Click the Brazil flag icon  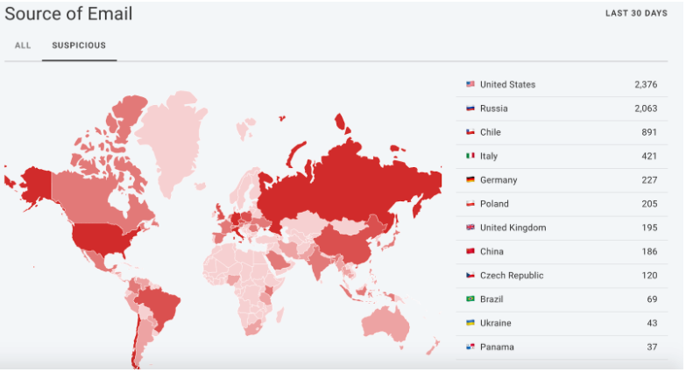(470, 298)
